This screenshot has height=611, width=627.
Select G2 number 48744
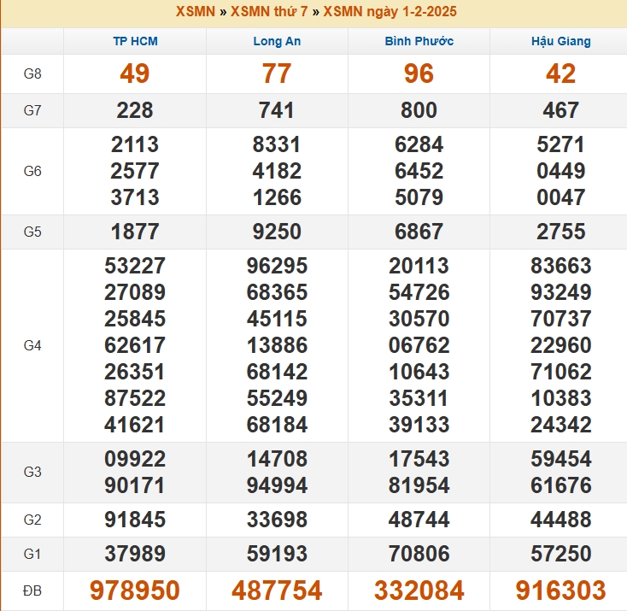click(419, 520)
